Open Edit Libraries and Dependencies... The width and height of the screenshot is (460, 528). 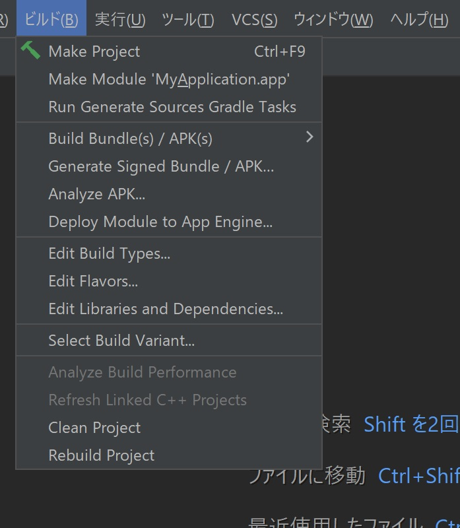point(166,309)
